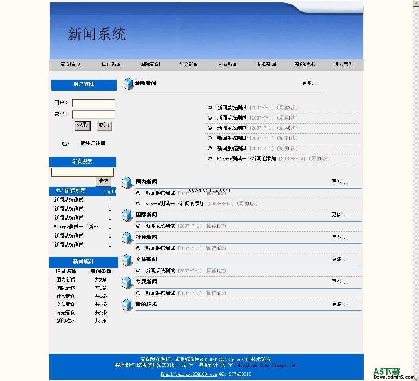This screenshot has width=419, height=381.
Task: Click the 共2条 count in 新闻统计
Action: pos(101,280)
